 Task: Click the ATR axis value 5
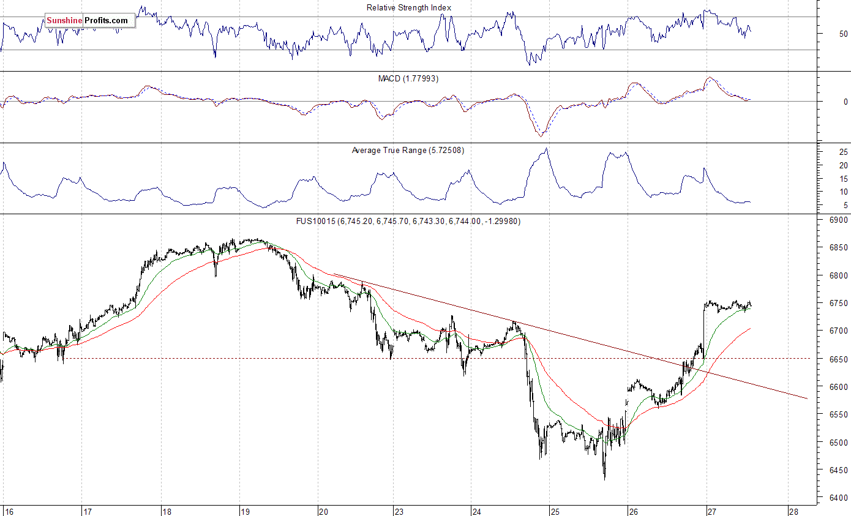(845, 206)
